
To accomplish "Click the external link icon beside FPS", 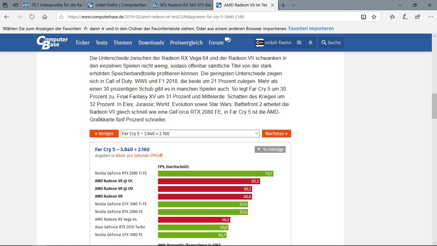I will [x=161, y=156].
